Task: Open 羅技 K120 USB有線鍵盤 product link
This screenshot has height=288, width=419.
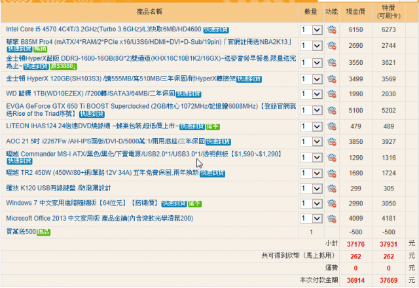Action: pyautogui.click(x=58, y=188)
